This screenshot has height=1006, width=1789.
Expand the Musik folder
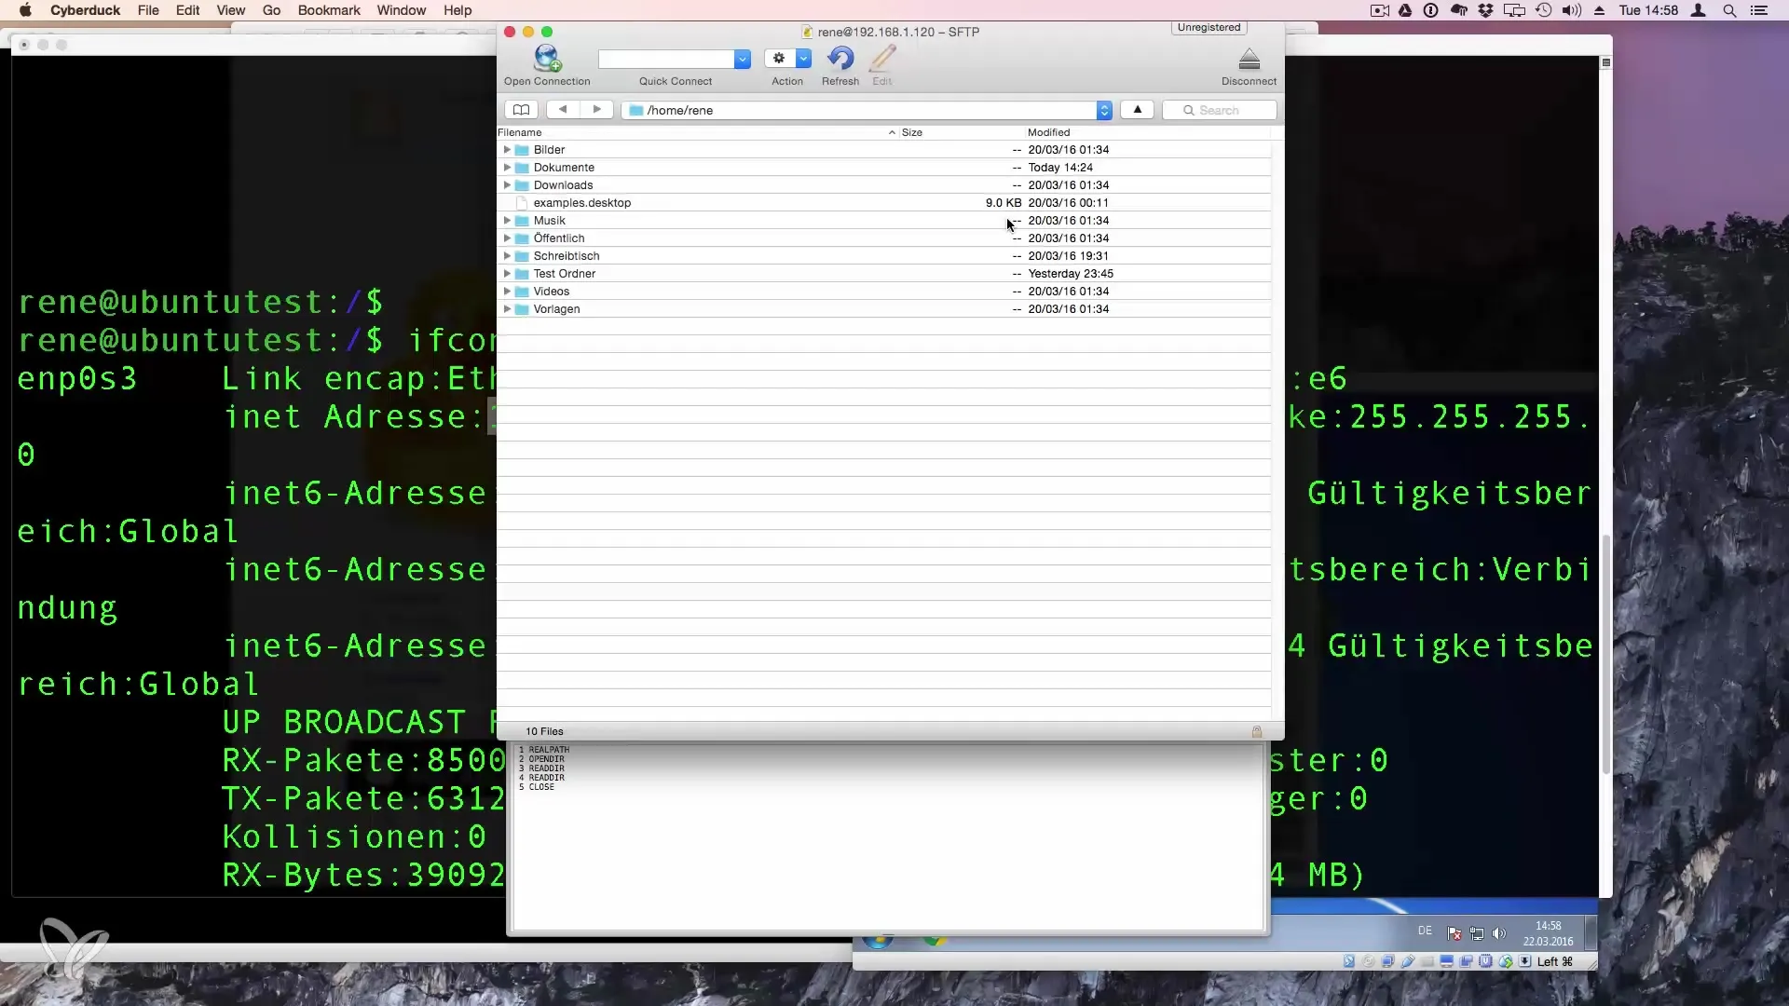click(507, 221)
